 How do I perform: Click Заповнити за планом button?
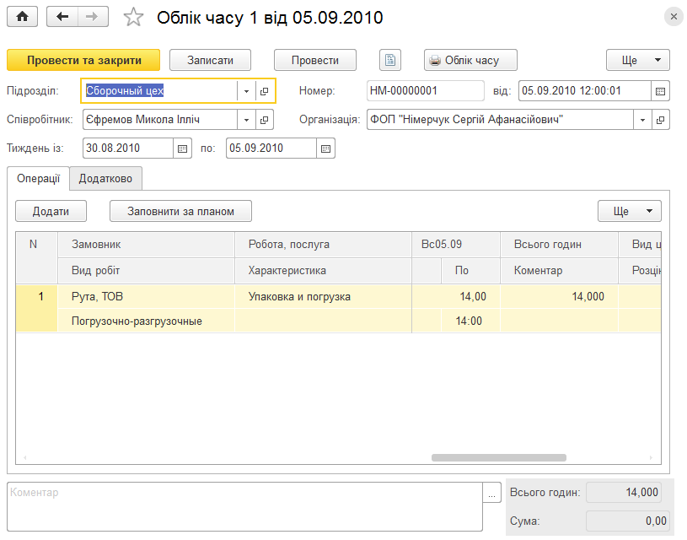180,211
